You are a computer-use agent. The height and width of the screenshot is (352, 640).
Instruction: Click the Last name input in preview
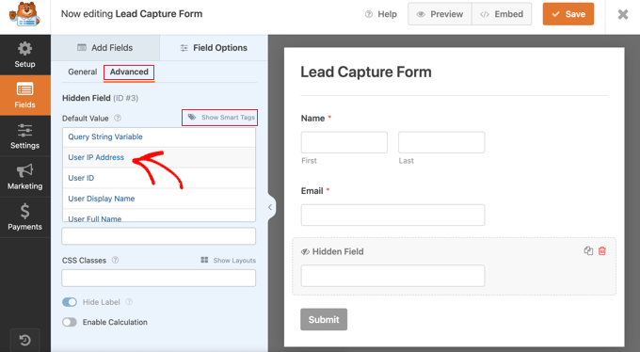tap(441, 142)
